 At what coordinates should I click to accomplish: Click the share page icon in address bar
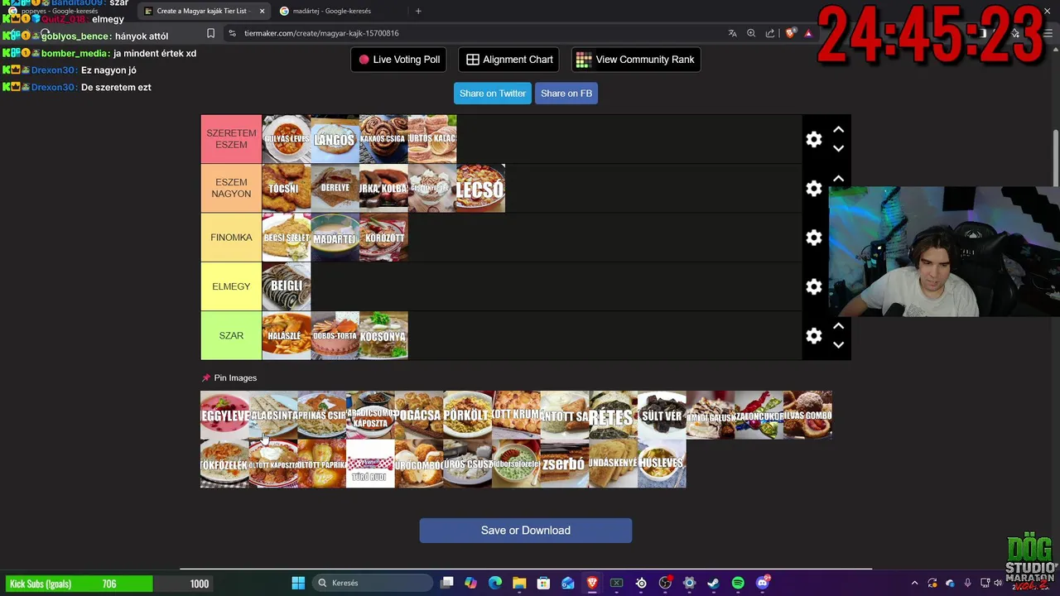tap(770, 33)
